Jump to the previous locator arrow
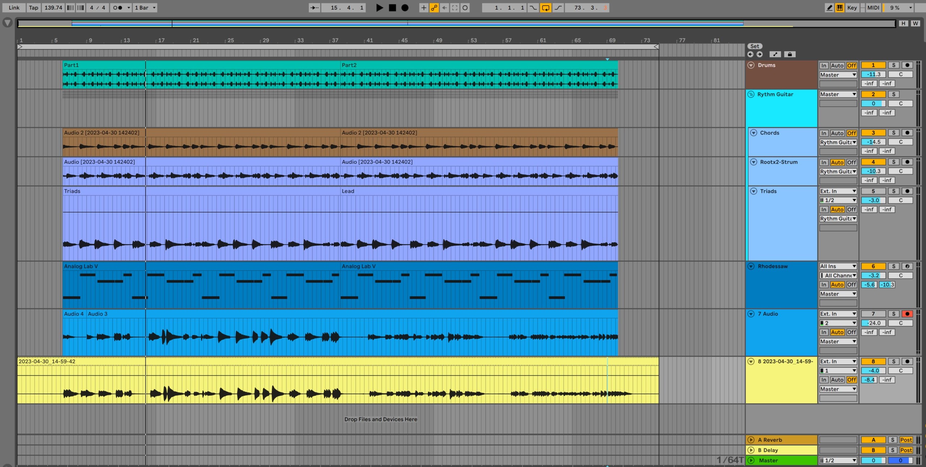The height and width of the screenshot is (467, 926). click(751, 54)
